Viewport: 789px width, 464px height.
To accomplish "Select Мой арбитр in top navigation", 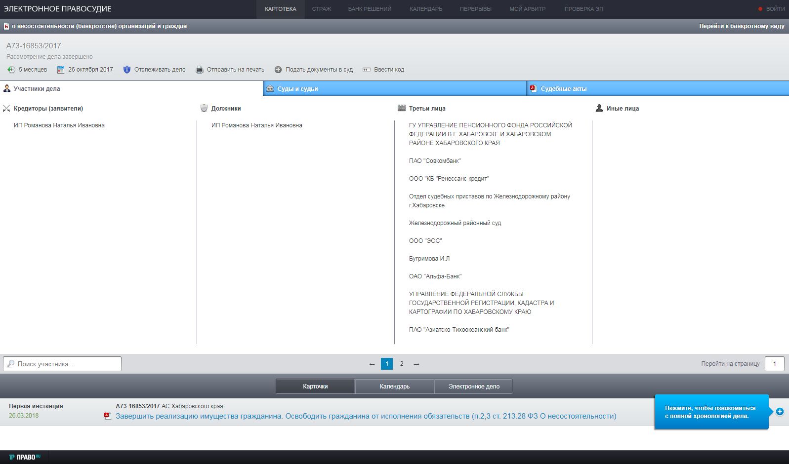I will [x=527, y=9].
